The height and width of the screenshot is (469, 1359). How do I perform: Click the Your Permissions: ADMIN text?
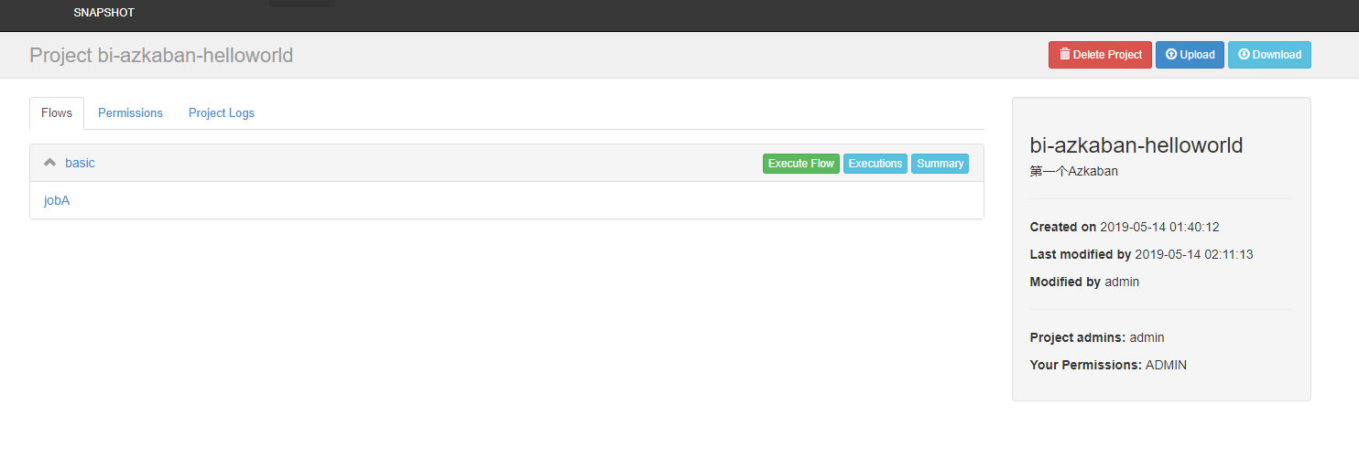click(x=1108, y=365)
